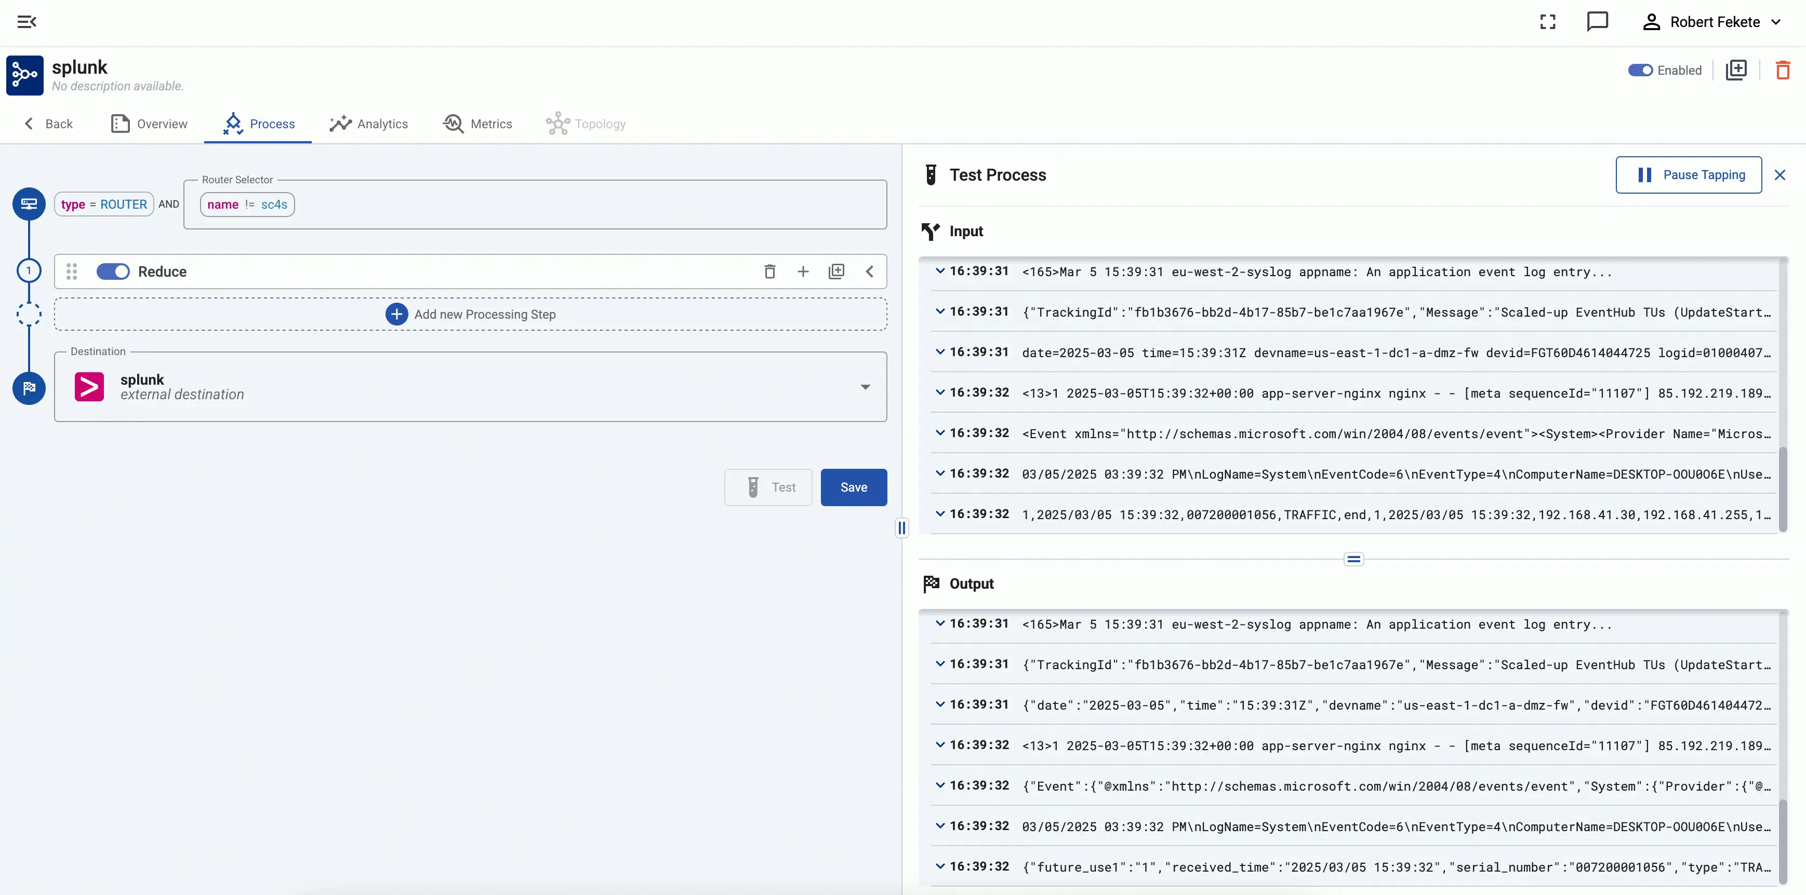Click the Input list scrollbar
Viewport: 1806px width, 895px height.
(x=1783, y=490)
